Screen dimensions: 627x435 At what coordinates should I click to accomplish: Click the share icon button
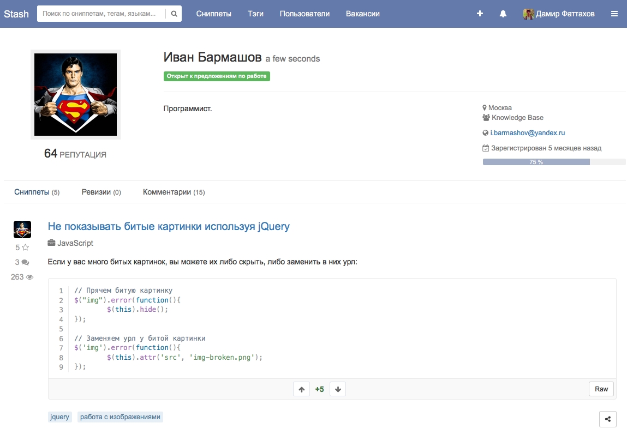pyautogui.click(x=608, y=419)
